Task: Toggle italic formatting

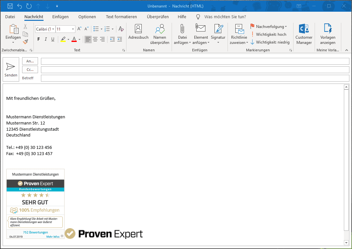Action: point(46,39)
